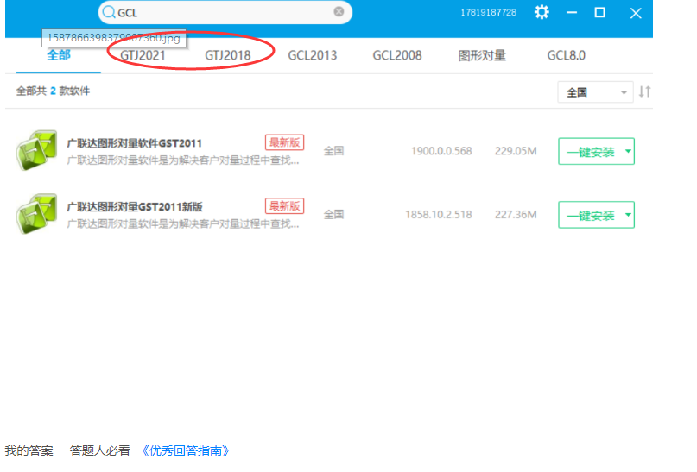The height and width of the screenshot is (472, 697).
Task: Maximize the software manager window
Action: (x=599, y=12)
